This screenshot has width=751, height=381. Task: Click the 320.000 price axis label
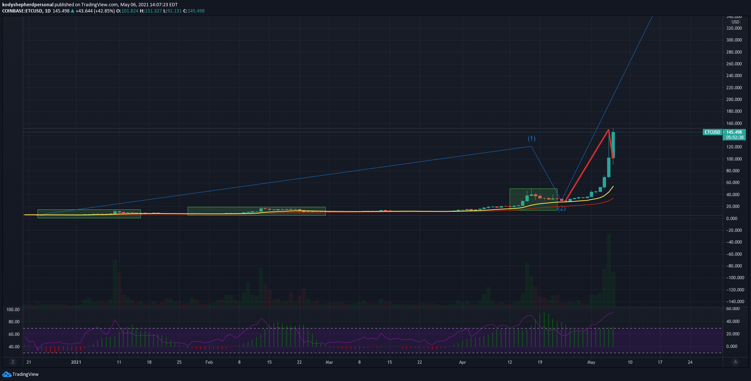(734, 28)
